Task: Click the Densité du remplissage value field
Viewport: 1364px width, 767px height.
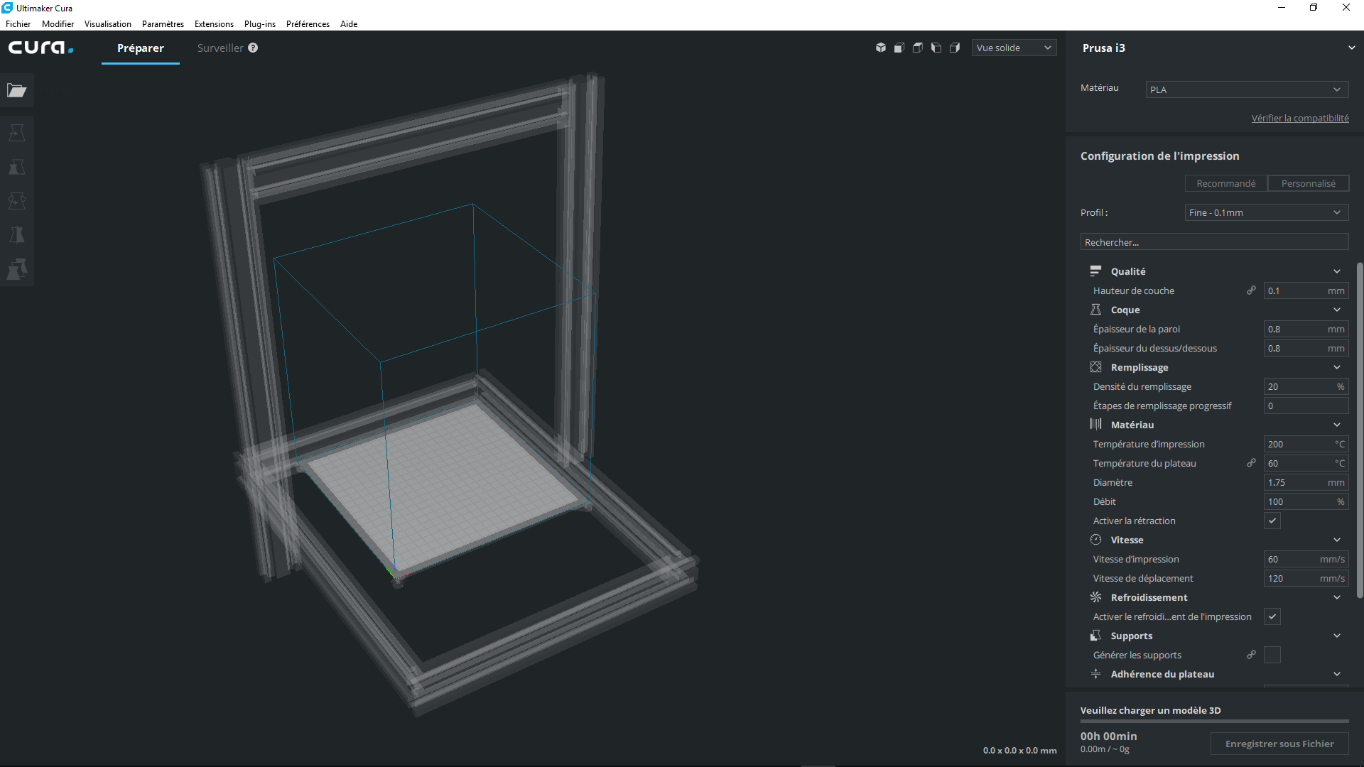Action: (x=1306, y=386)
